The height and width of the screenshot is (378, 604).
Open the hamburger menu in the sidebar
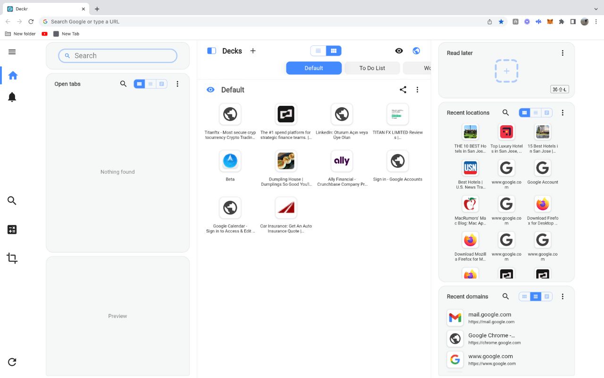[x=12, y=52]
